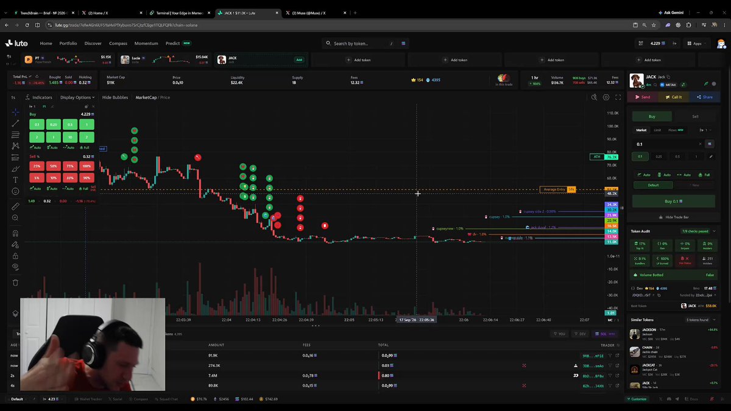731x411 pixels.
Task: Expand the Apps dropdown
Action: click(697, 43)
